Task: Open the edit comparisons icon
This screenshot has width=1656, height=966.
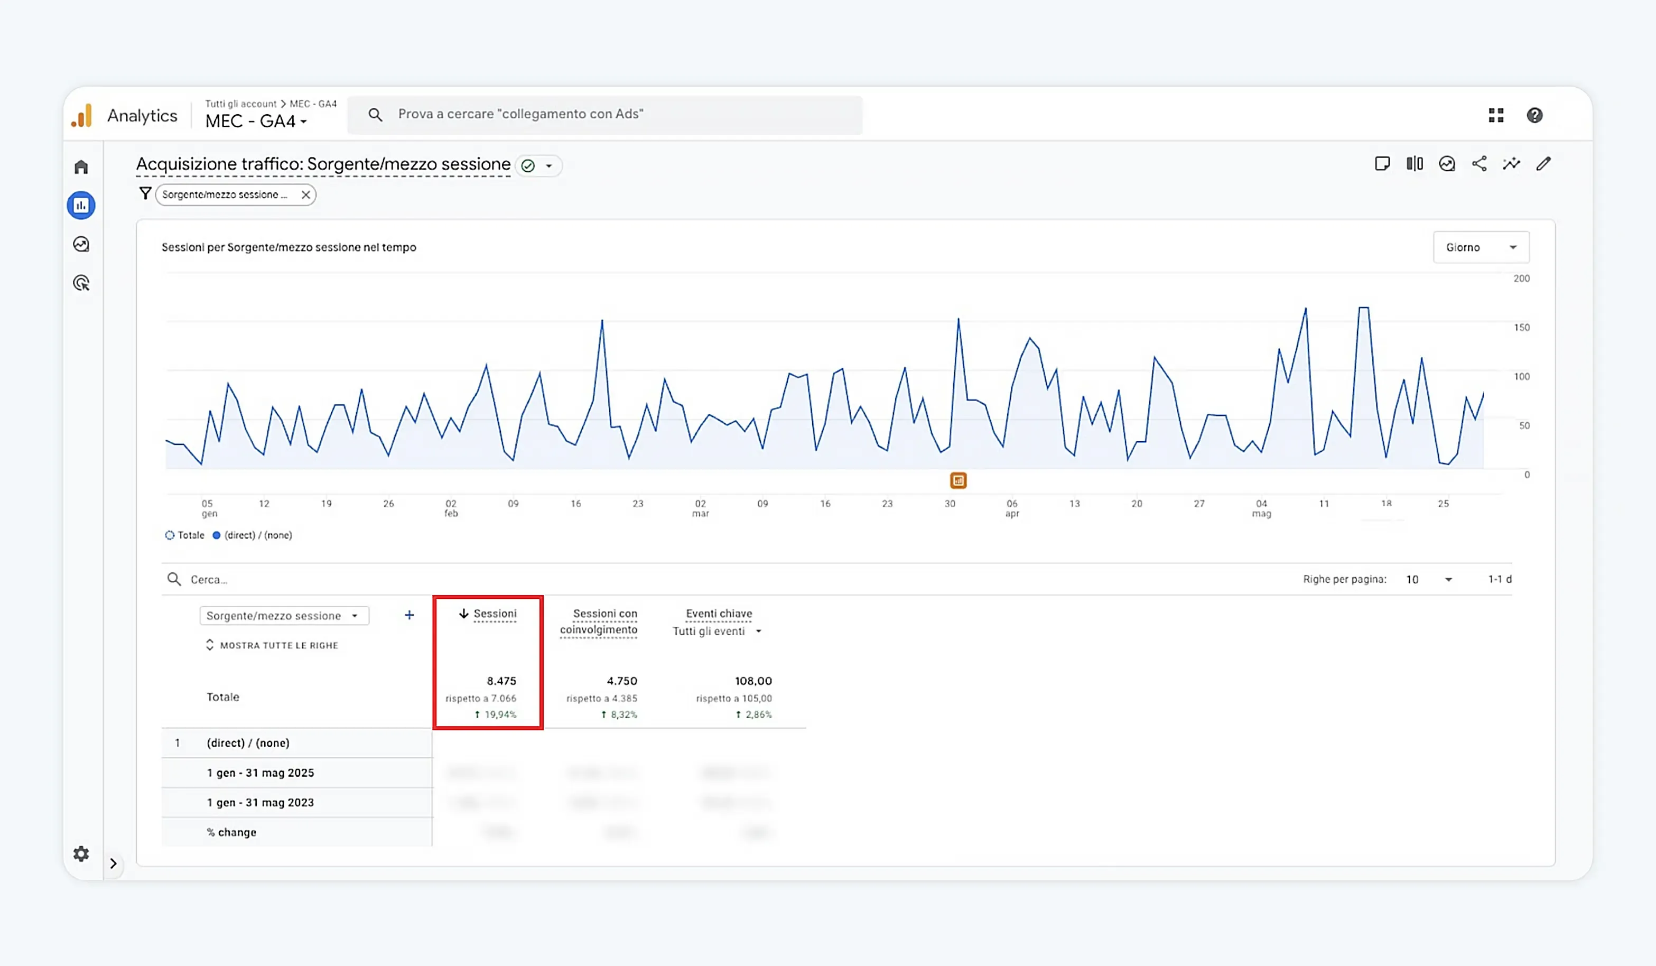Action: point(1414,164)
